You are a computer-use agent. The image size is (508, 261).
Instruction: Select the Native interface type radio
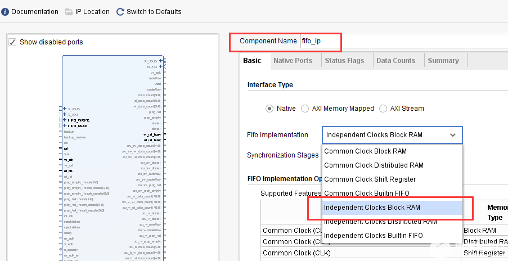(x=269, y=109)
